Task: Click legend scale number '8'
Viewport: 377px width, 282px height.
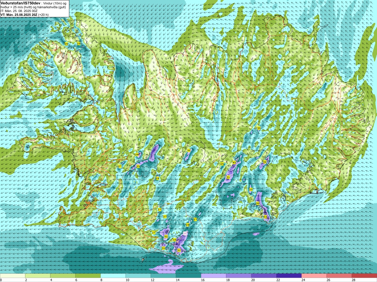Action: 102,280
